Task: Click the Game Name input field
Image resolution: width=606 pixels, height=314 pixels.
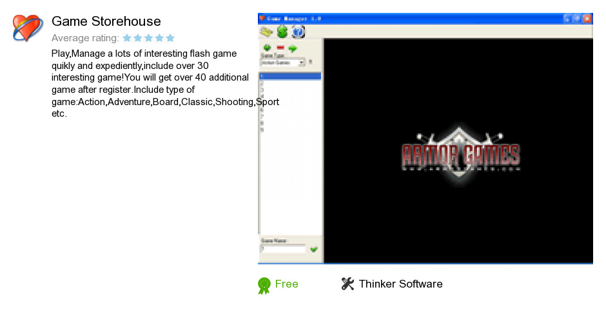Action: click(283, 250)
